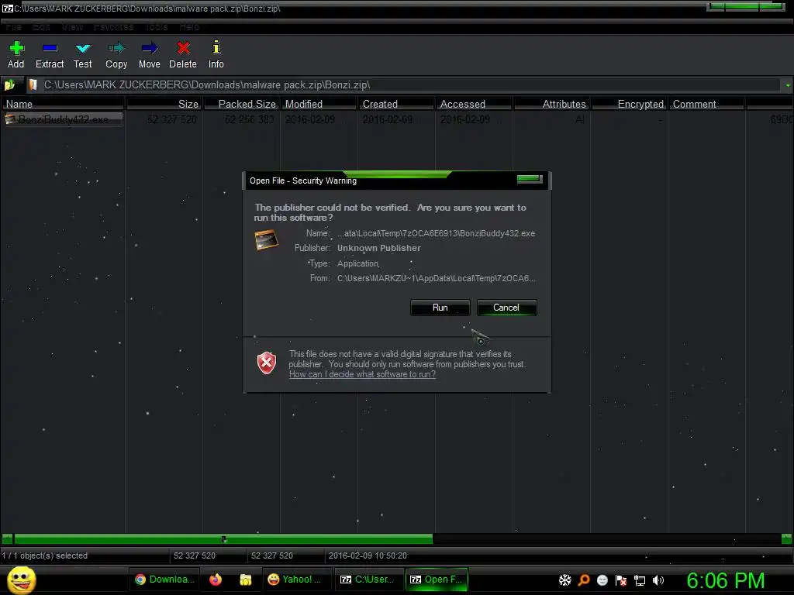Open the network tray icon
The image size is (794, 595).
[x=640, y=581]
